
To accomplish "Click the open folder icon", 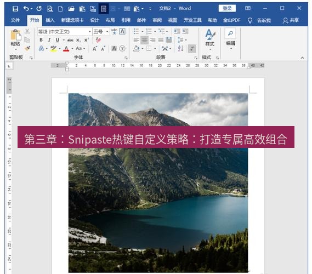I will (x=71, y=9).
